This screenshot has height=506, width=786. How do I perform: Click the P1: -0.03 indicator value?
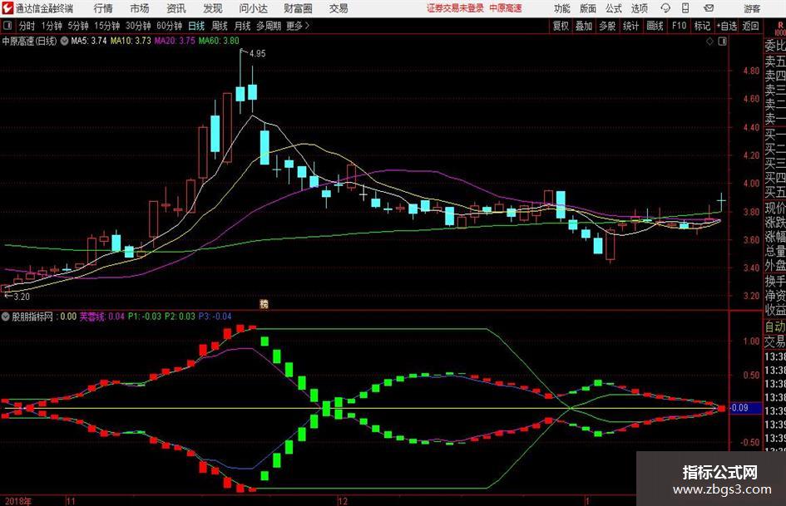(145, 316)
